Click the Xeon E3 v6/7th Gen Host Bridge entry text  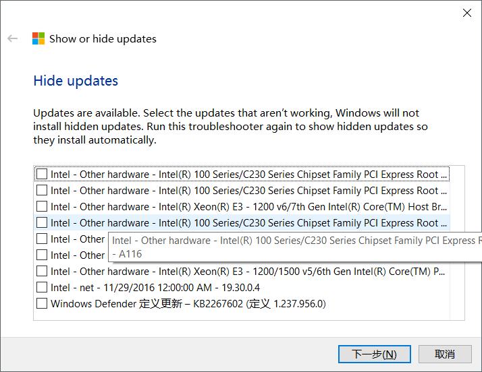pyautogui.click(x=248, y=207)
